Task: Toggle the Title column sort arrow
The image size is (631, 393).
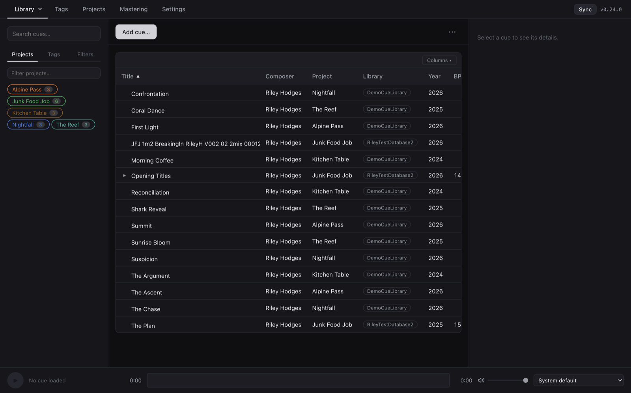Action: click(x=138, y=76)
